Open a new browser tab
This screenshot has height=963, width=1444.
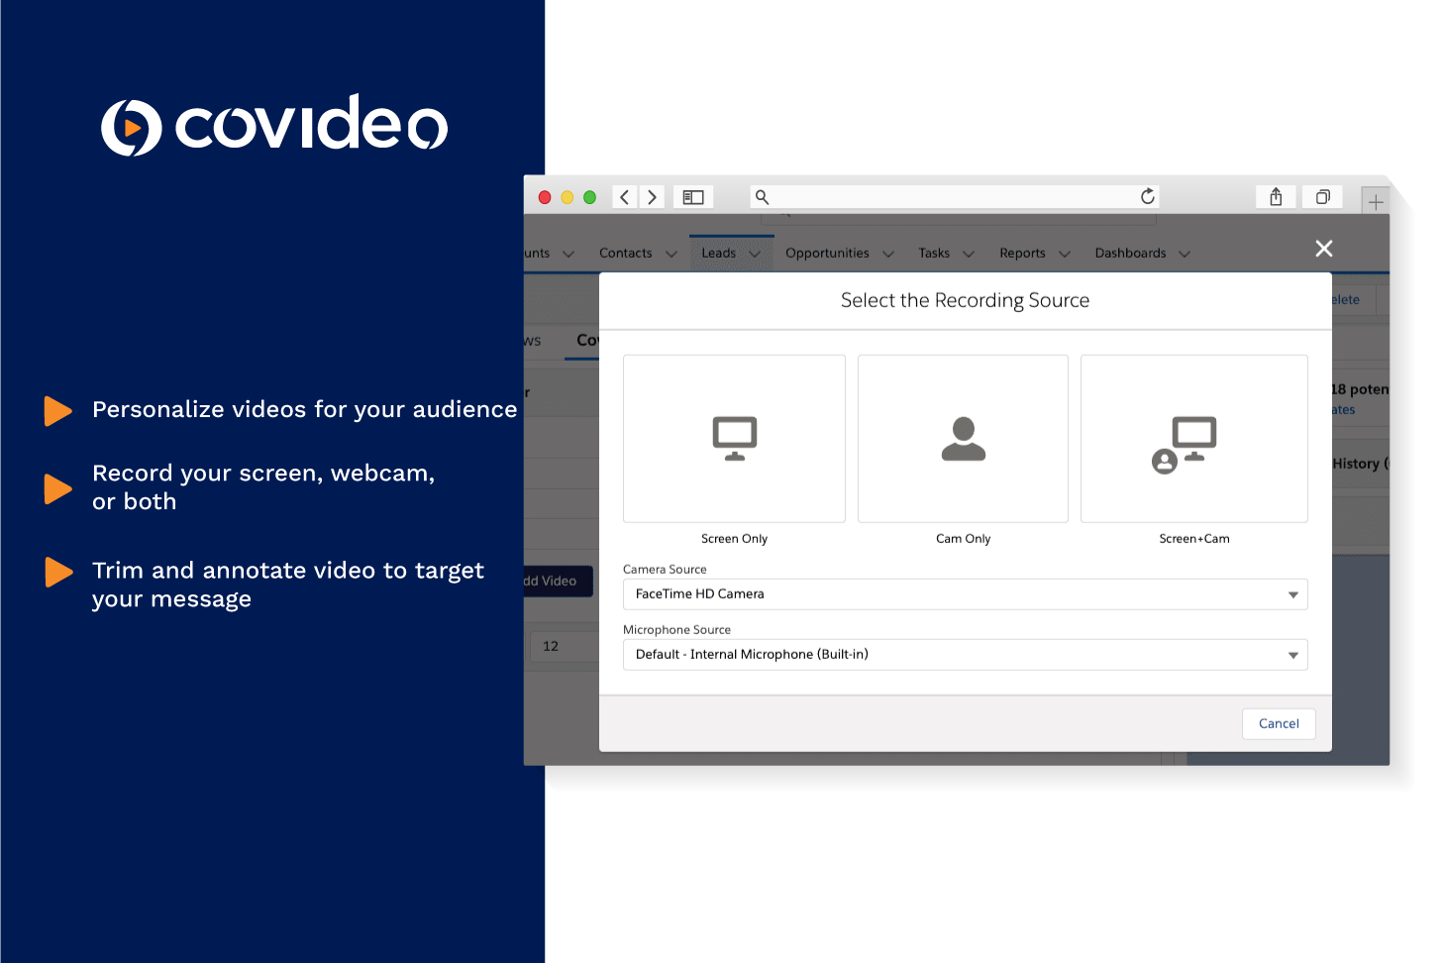coord(1375,202)
